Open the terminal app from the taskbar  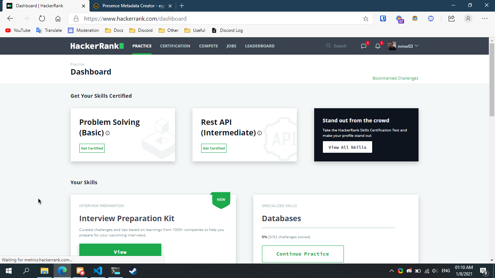pos(116,271)
